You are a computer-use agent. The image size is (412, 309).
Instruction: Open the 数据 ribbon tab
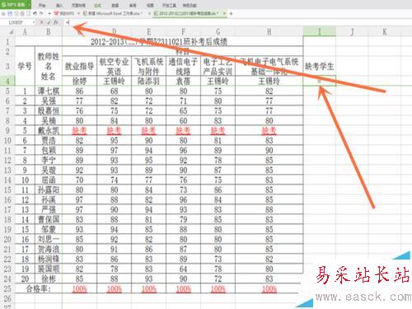115,5
